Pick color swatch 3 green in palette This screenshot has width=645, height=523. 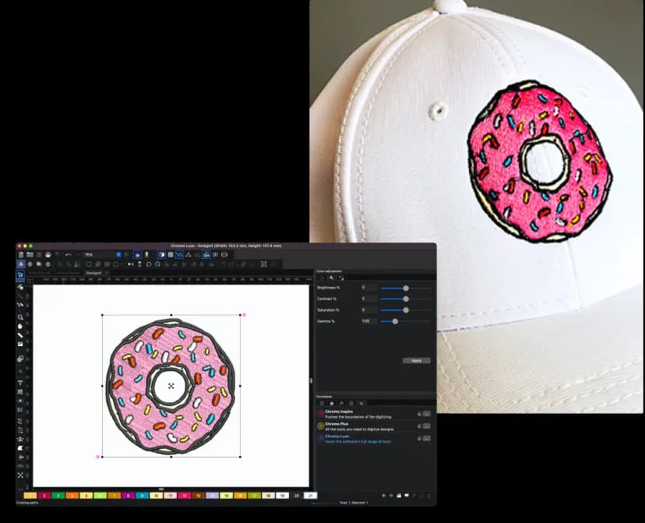click(x=58, y=496)
